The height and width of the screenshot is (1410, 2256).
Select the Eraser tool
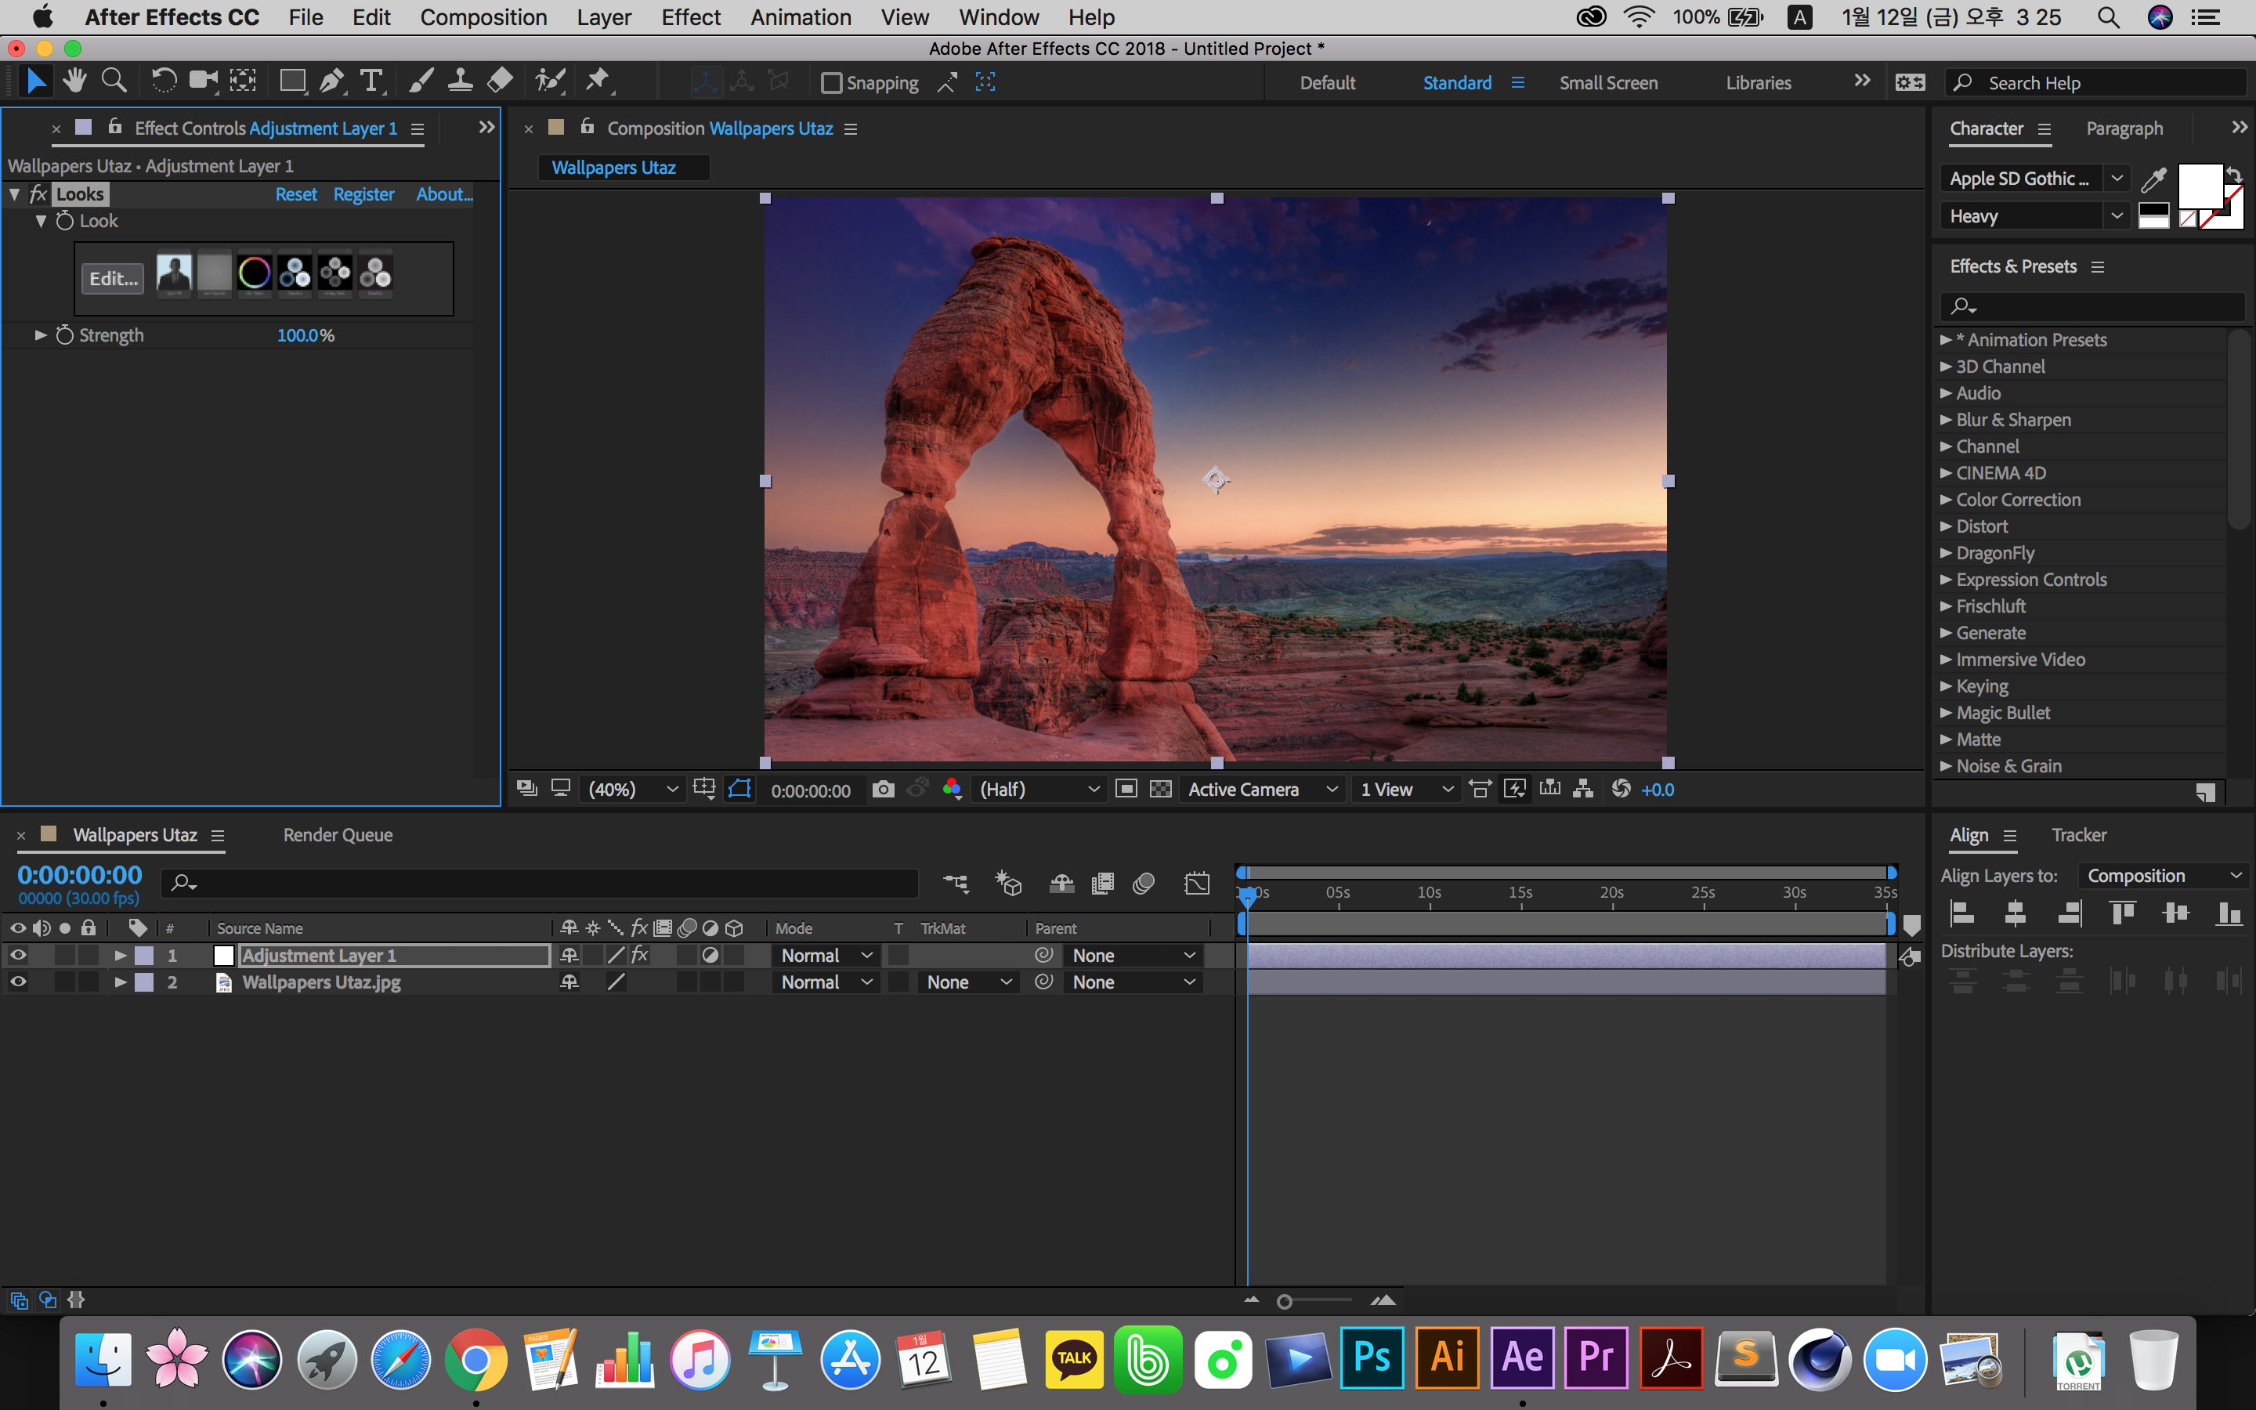(500, 82)
